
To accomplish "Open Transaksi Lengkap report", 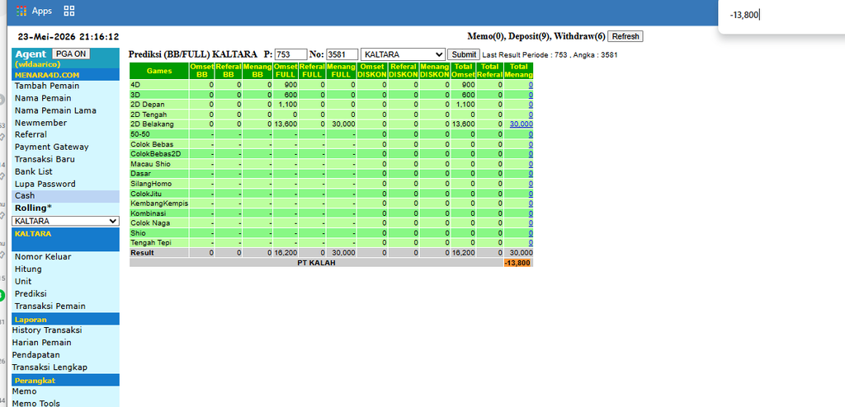I will point(50,367).
